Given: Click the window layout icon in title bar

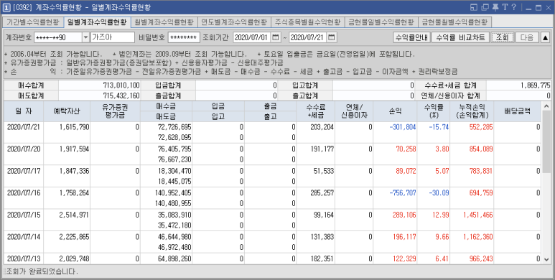Looking at the screenshot, I should tap(475, 7).
